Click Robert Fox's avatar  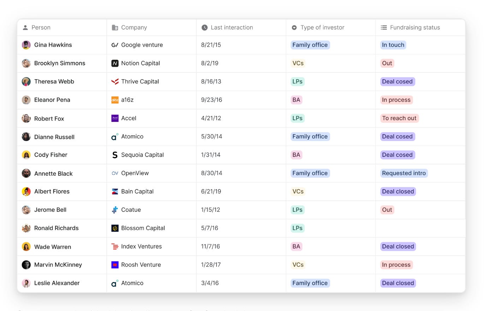tap(26, 118)
